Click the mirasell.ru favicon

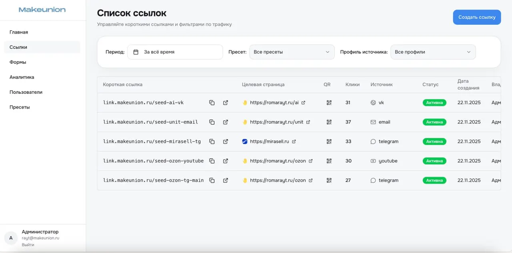pyautogui.click(x=245, y=142)
